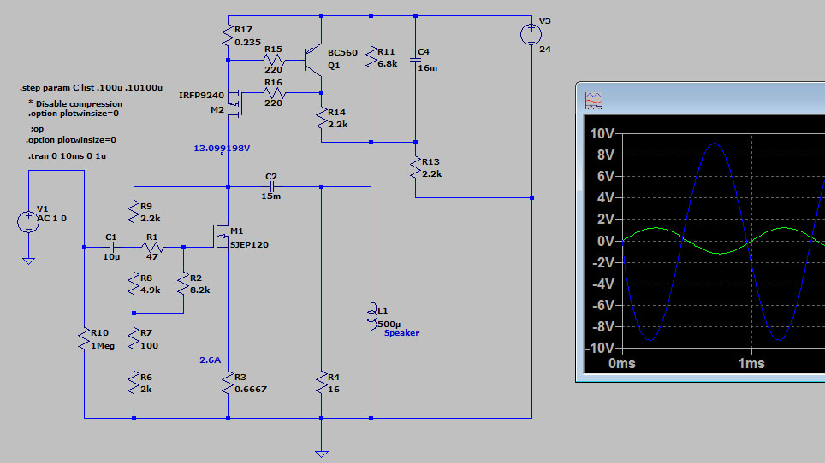Click the ground symbol below V1

(28, 261)
